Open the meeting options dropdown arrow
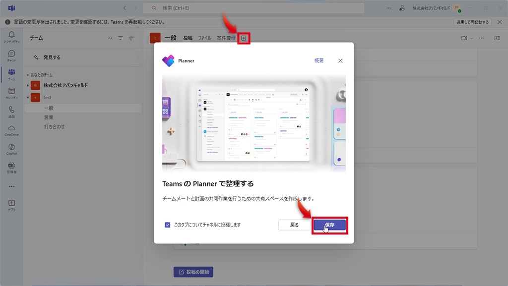This screenshot has width=508, height=286. pos(472,38)
